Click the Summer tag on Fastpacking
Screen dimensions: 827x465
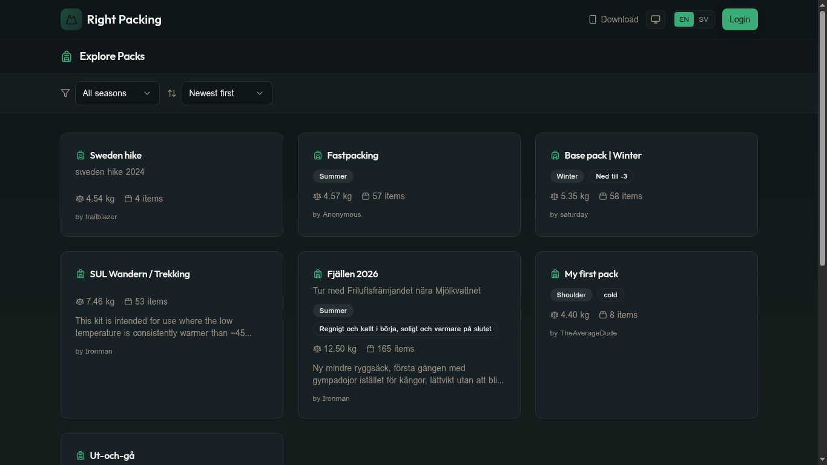click(x=333, y=176)
